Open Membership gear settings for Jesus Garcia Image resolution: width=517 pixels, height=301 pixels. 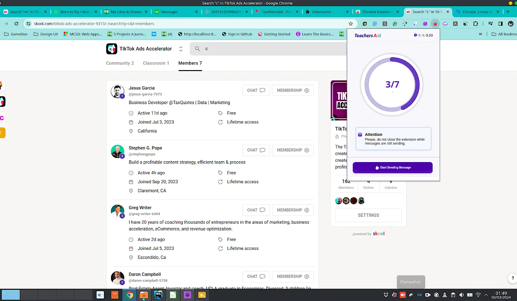306,90
